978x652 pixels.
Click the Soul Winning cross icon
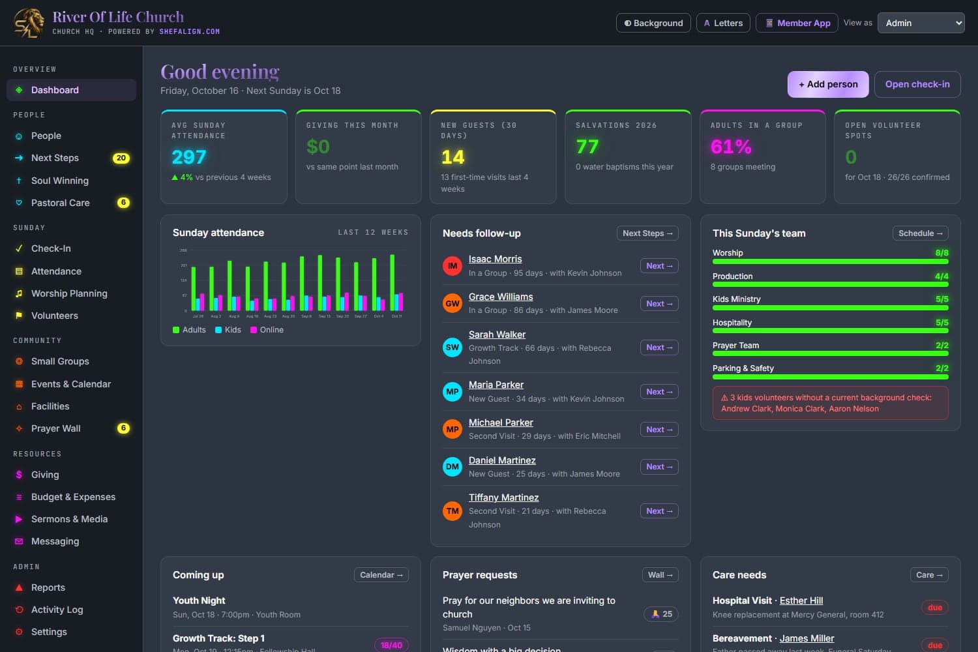[19, 181]
